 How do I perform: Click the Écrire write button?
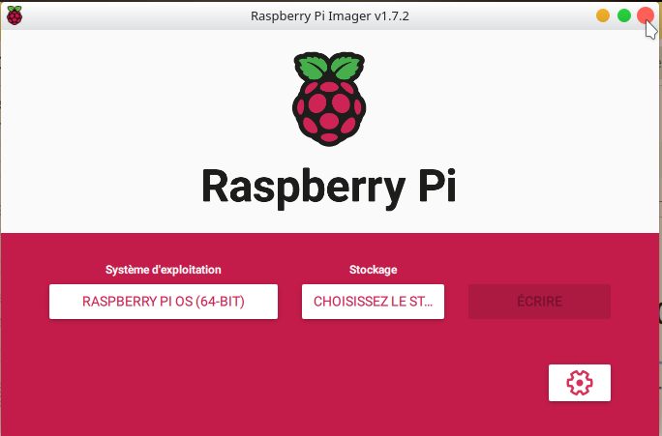[539, 302]
